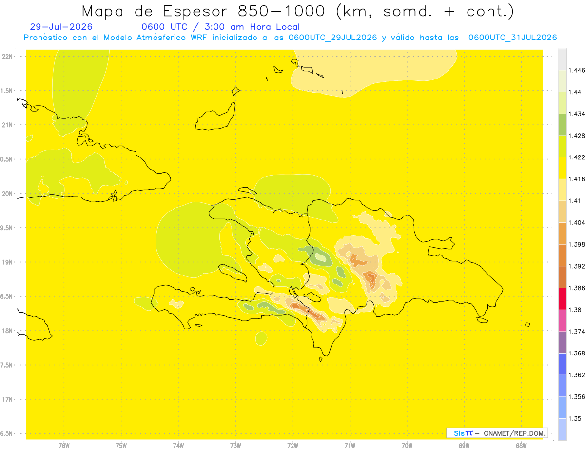The height and width of the screenshot is (452, 585).
Task: Select the date text '29-Jul-2026'
Action: coord(61,27)
